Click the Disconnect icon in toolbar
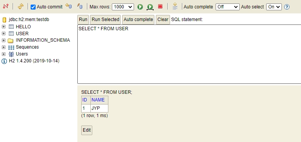 pos(6,6)
